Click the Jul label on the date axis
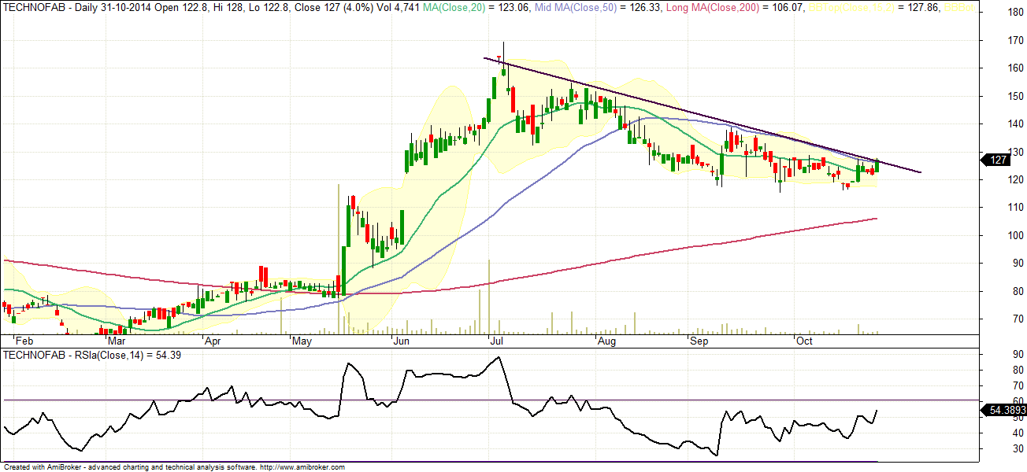The height and width of the screenshot is (472, 1027). point(497,342)
